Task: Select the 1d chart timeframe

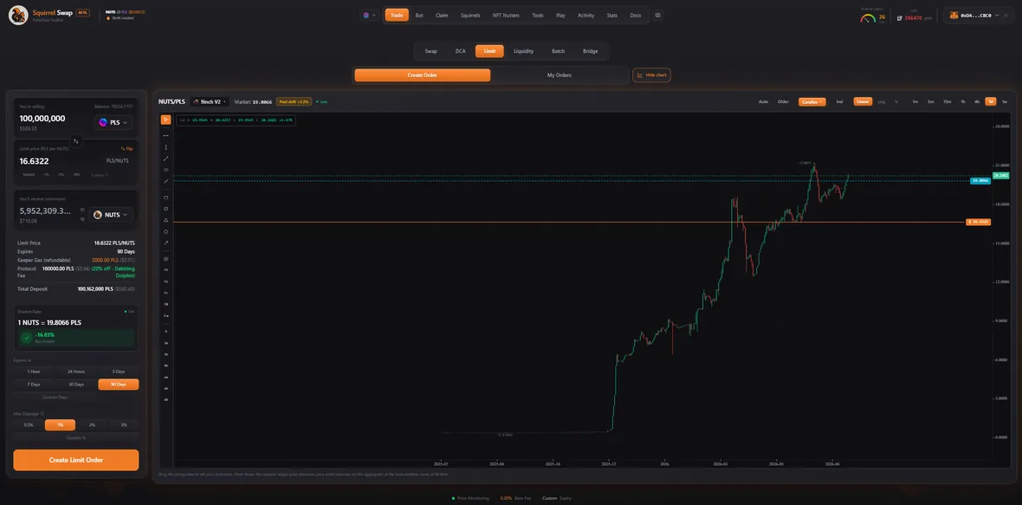Action: (x=990, y=101)
